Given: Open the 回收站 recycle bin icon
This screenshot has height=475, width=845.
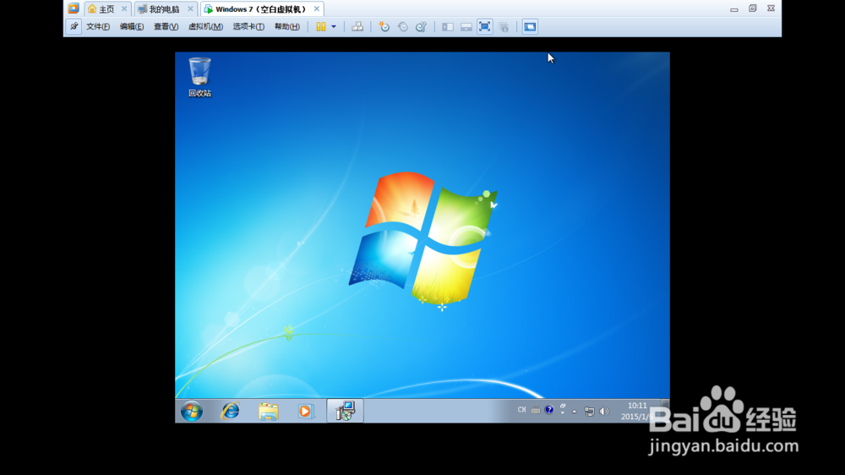Looking at the screenshot, I should click(199, 77).
